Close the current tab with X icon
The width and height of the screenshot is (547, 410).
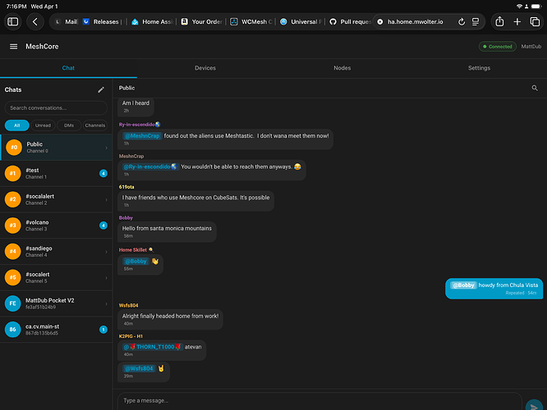click(x=380, y=21)
